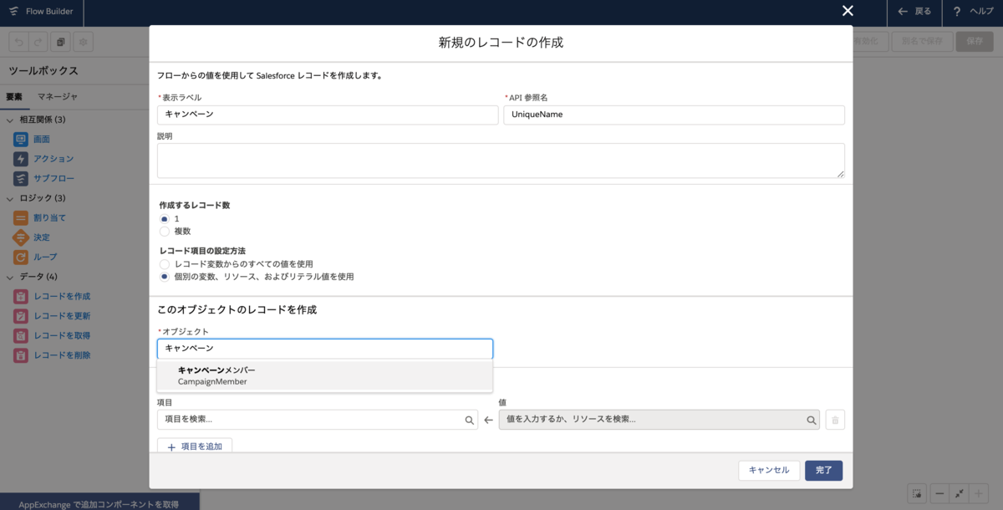Select the 複数 records radio button

coord(165,232)
